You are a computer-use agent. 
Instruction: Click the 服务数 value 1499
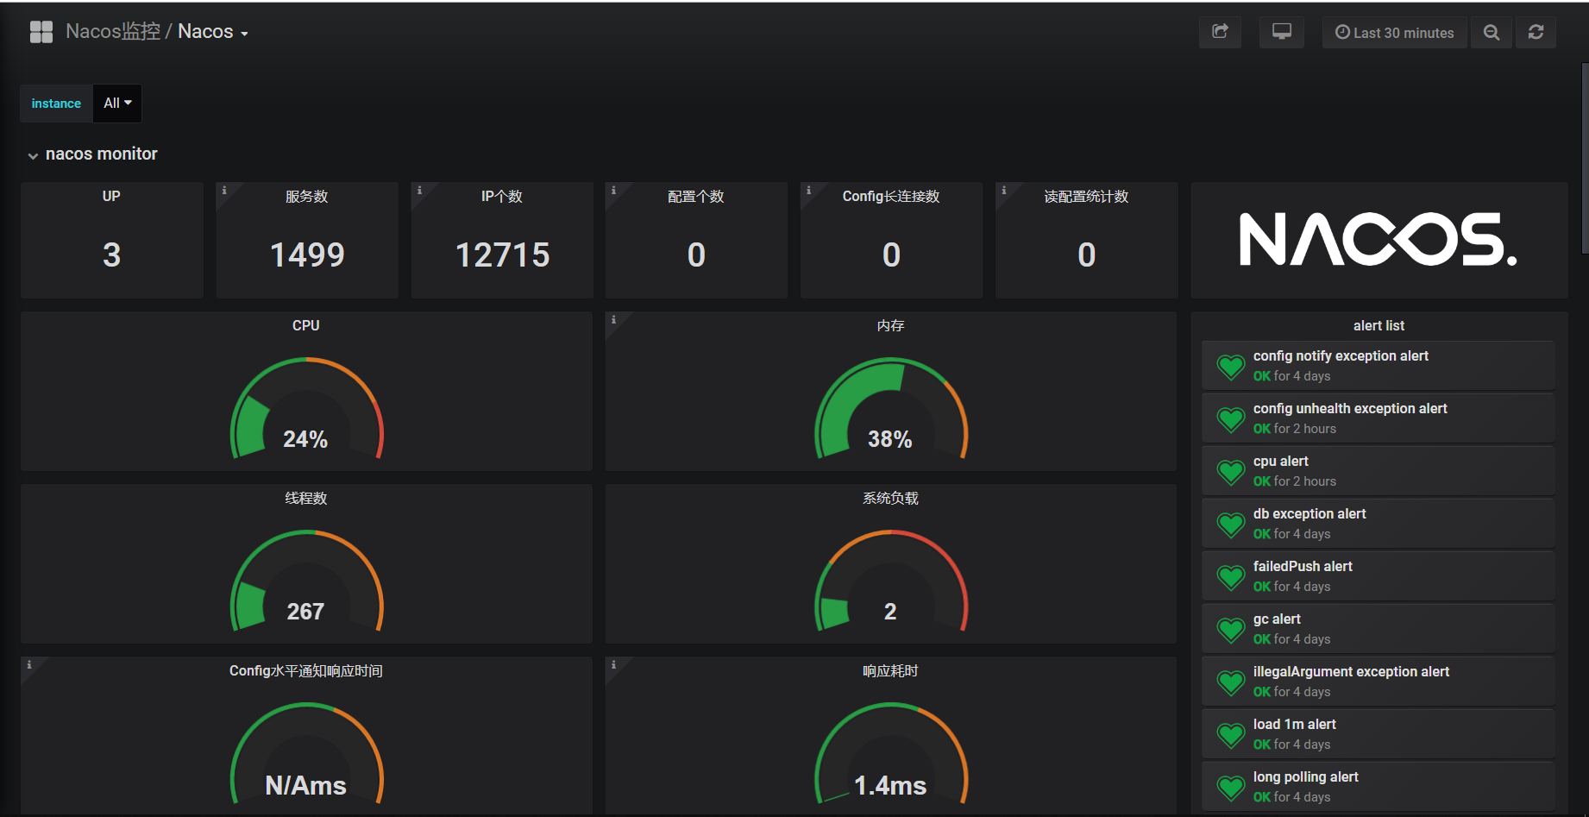click(x=307, y=255)
